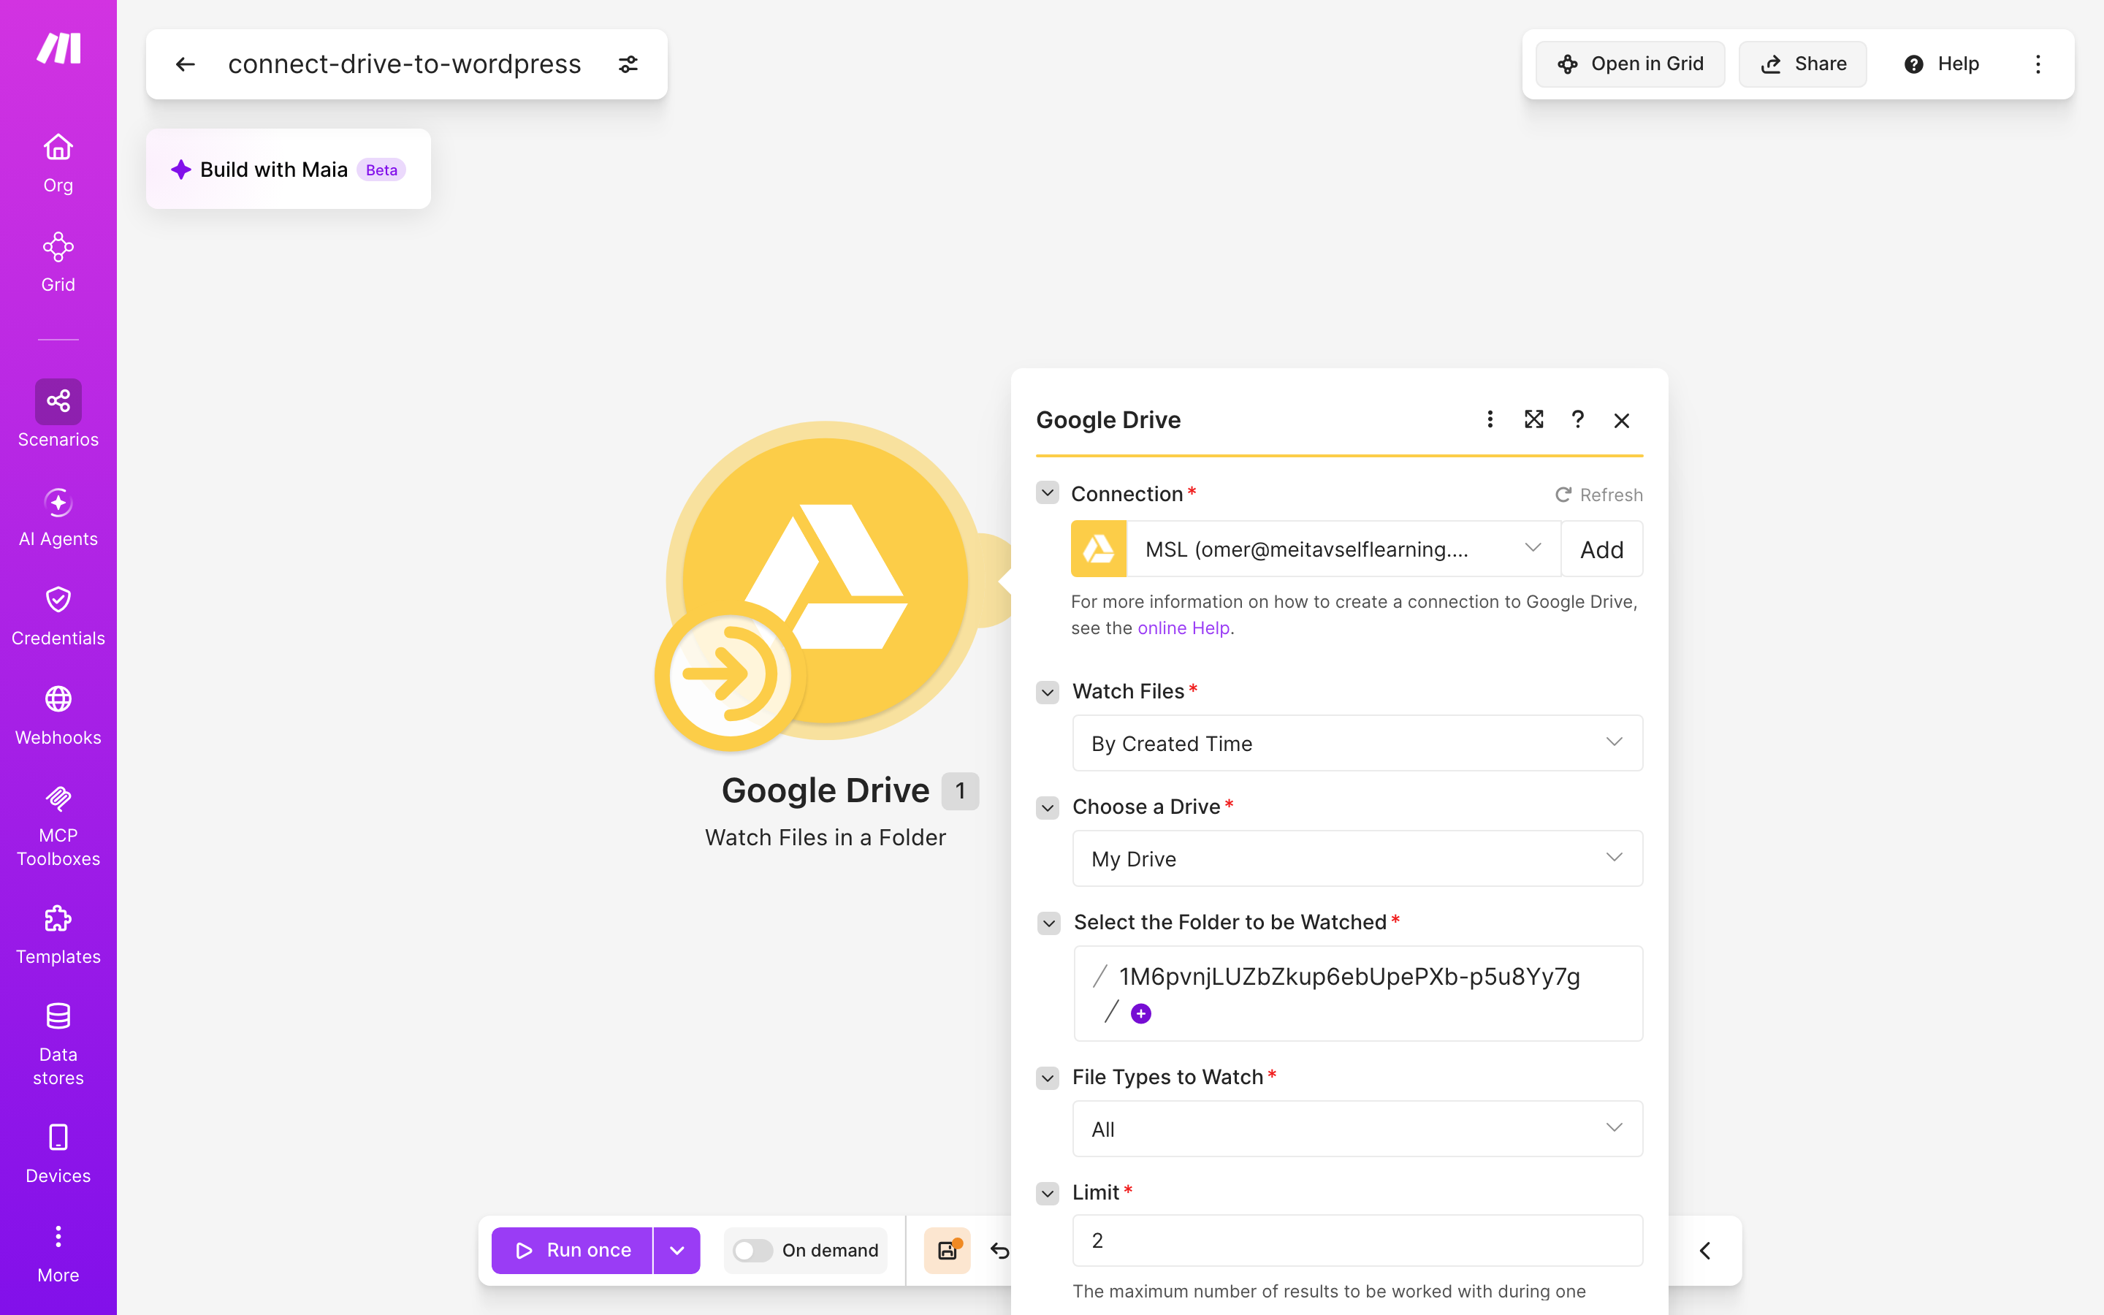
Task: Open Credentials section
Action: pos(58,616)
